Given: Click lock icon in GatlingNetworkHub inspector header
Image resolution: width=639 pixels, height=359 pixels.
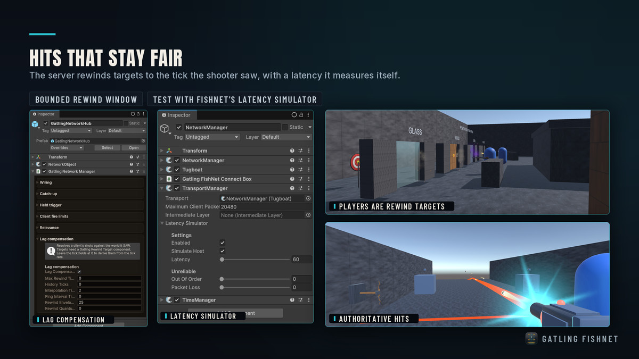Looking at the screenshot, I should [138, 114].
